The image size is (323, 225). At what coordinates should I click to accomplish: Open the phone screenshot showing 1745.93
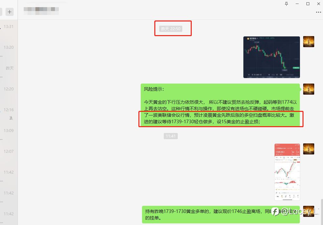pos(287,172)
